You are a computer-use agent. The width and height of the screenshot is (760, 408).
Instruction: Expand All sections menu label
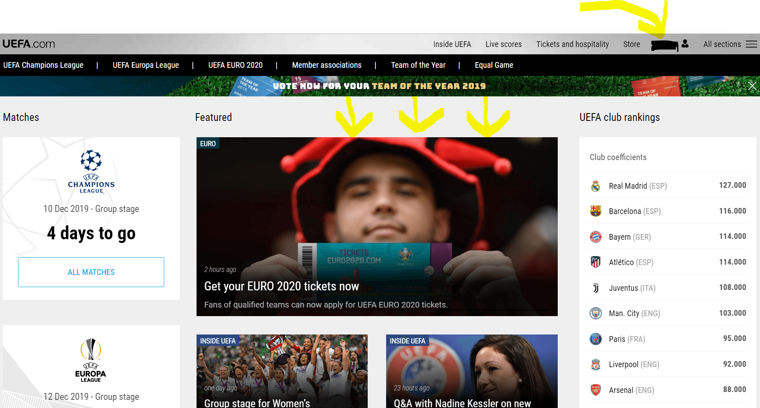coord(722,44)
